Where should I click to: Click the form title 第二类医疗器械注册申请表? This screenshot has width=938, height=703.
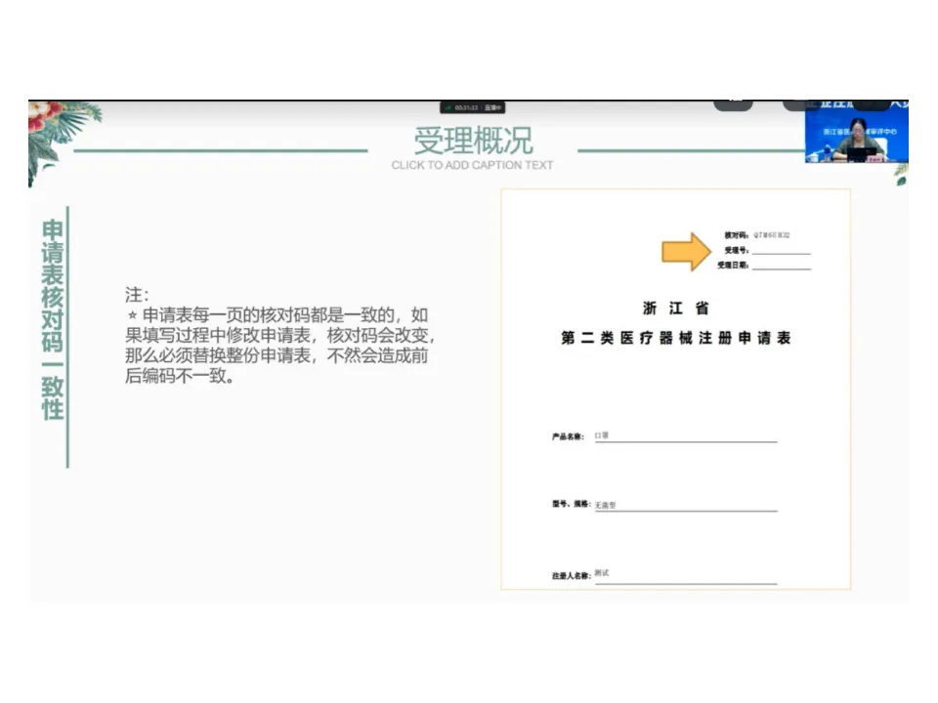click(x=676, y=338)
